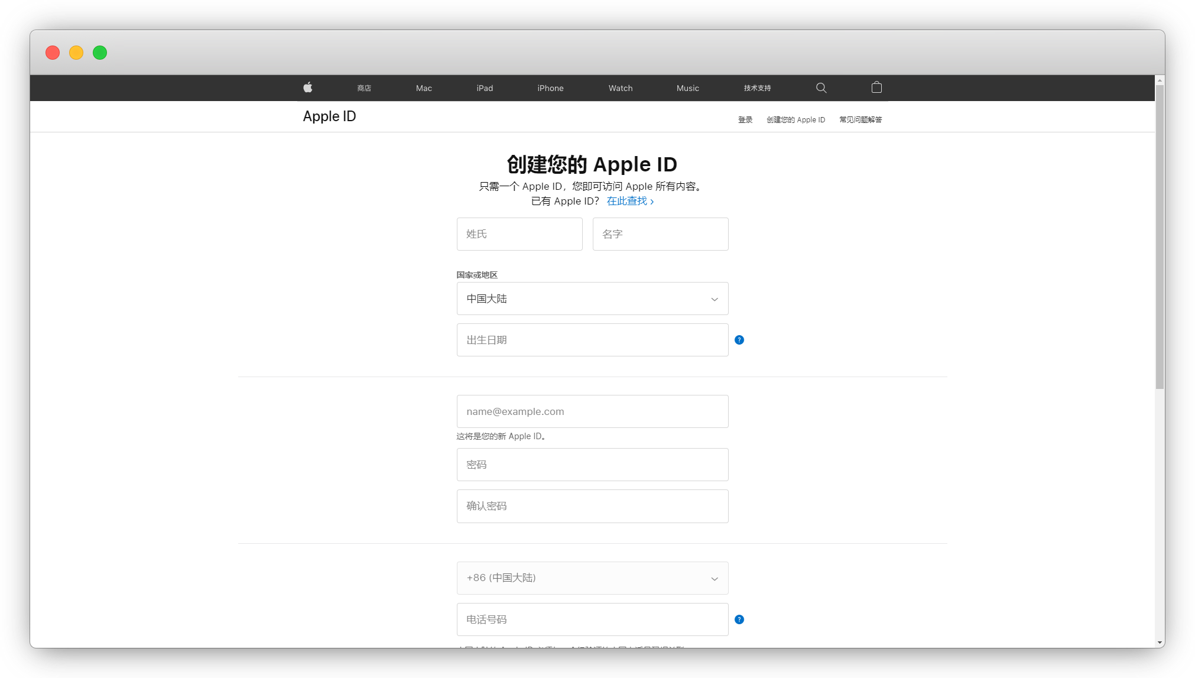The width and height of the screenshot is (1195, 678).
Task: Click the Apple ID title link
Action: (x=329, y=116)
